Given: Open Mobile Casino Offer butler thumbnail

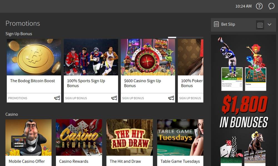Looking at the screenshot, I should pyautogui.click(x=29, y=138).
